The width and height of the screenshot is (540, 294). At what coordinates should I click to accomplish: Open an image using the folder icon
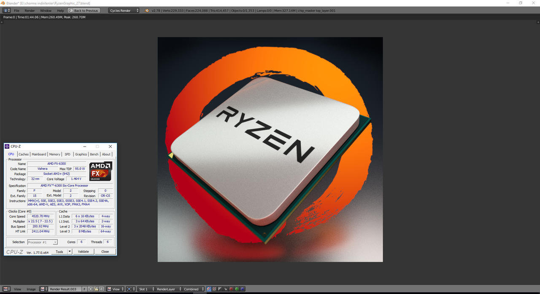click(96, 289)
